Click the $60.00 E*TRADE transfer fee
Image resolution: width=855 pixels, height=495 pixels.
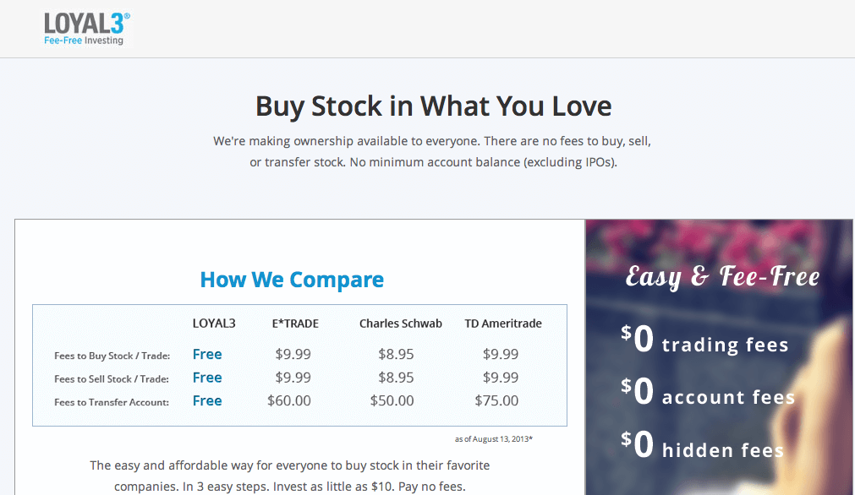coord(289,401)
